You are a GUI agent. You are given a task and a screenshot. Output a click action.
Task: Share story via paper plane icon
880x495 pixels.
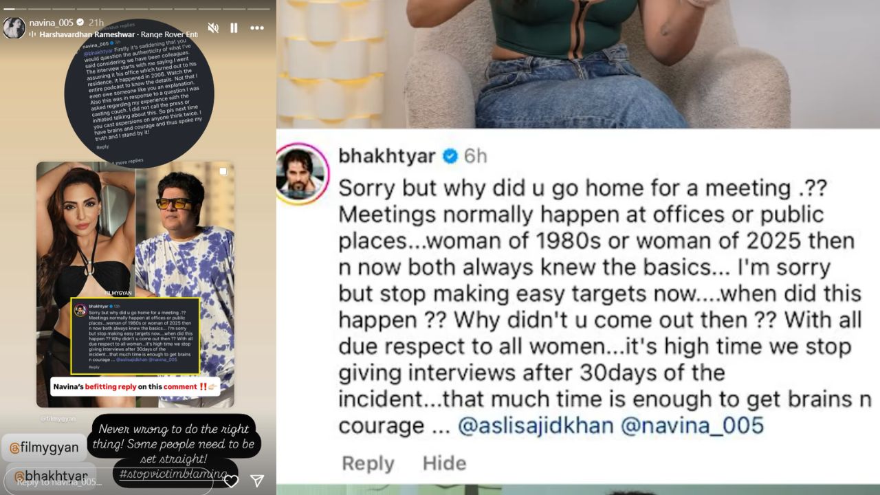[x=257, y=481]
